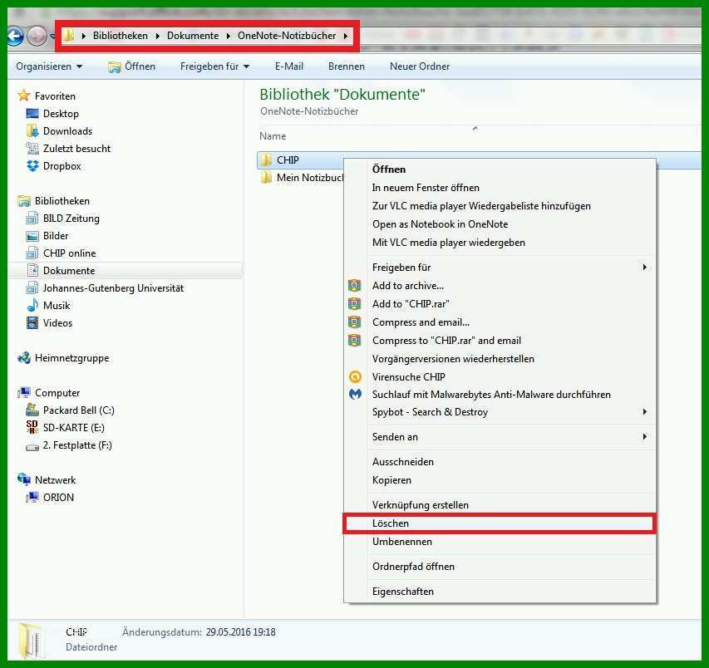This screenshot has width=709, height=668.
Task: Click the folder icon in the address bar
Action: 69,35
